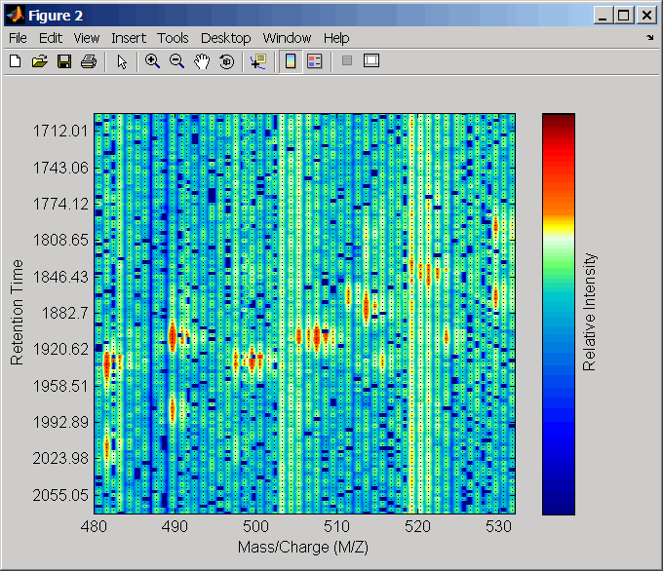Click the Relative Intensity colorbar

coord(559,314)
